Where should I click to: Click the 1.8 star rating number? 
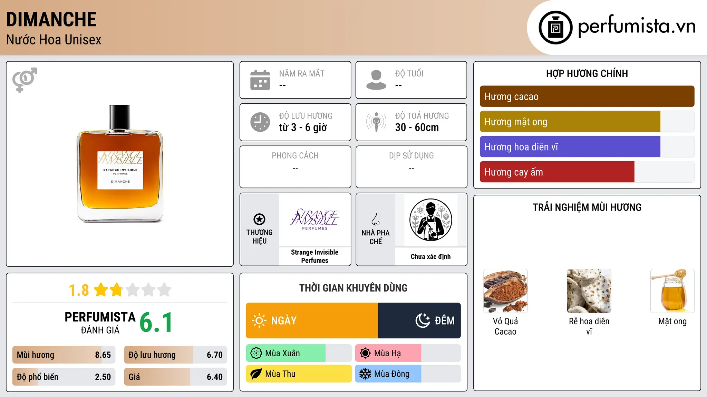click(79, 290)
